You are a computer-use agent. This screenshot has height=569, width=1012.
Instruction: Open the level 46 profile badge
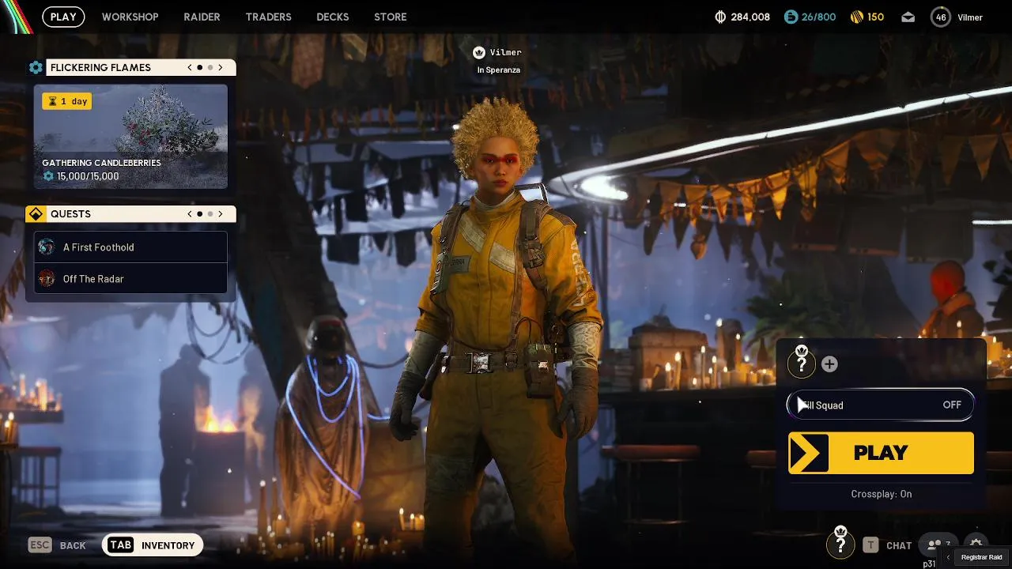tap(941, 17)
